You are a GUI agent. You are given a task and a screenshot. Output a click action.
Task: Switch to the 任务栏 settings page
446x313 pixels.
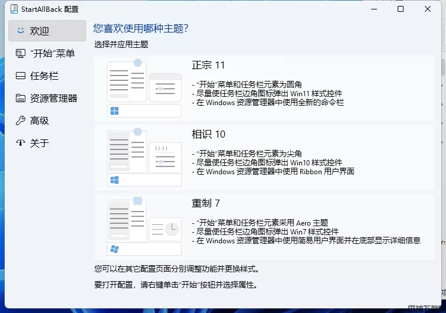(x=47, y=76)
